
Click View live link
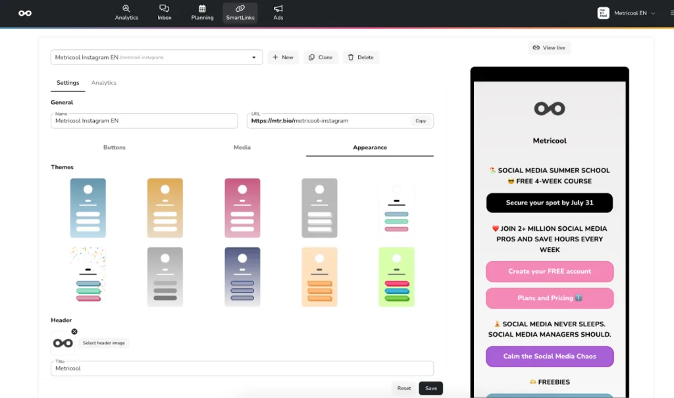point(549,48)
